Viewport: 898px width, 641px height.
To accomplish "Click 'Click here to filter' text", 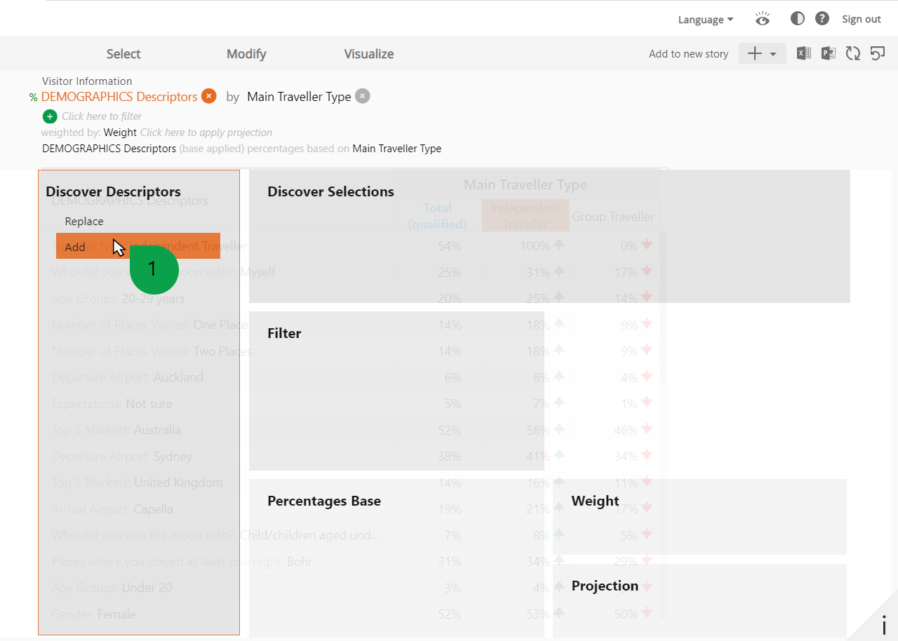I will point(102,116).
